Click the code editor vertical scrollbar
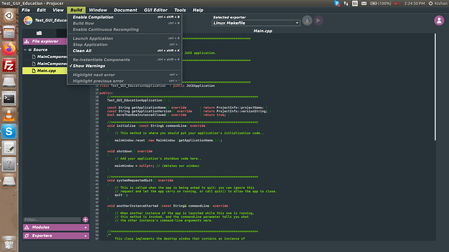Image resolution: width=449 pixels, height=252 pixels. click(435, 87)
